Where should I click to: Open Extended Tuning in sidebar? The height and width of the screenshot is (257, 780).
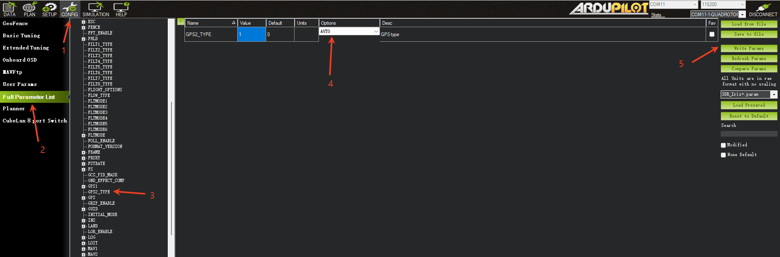[26, 48]
